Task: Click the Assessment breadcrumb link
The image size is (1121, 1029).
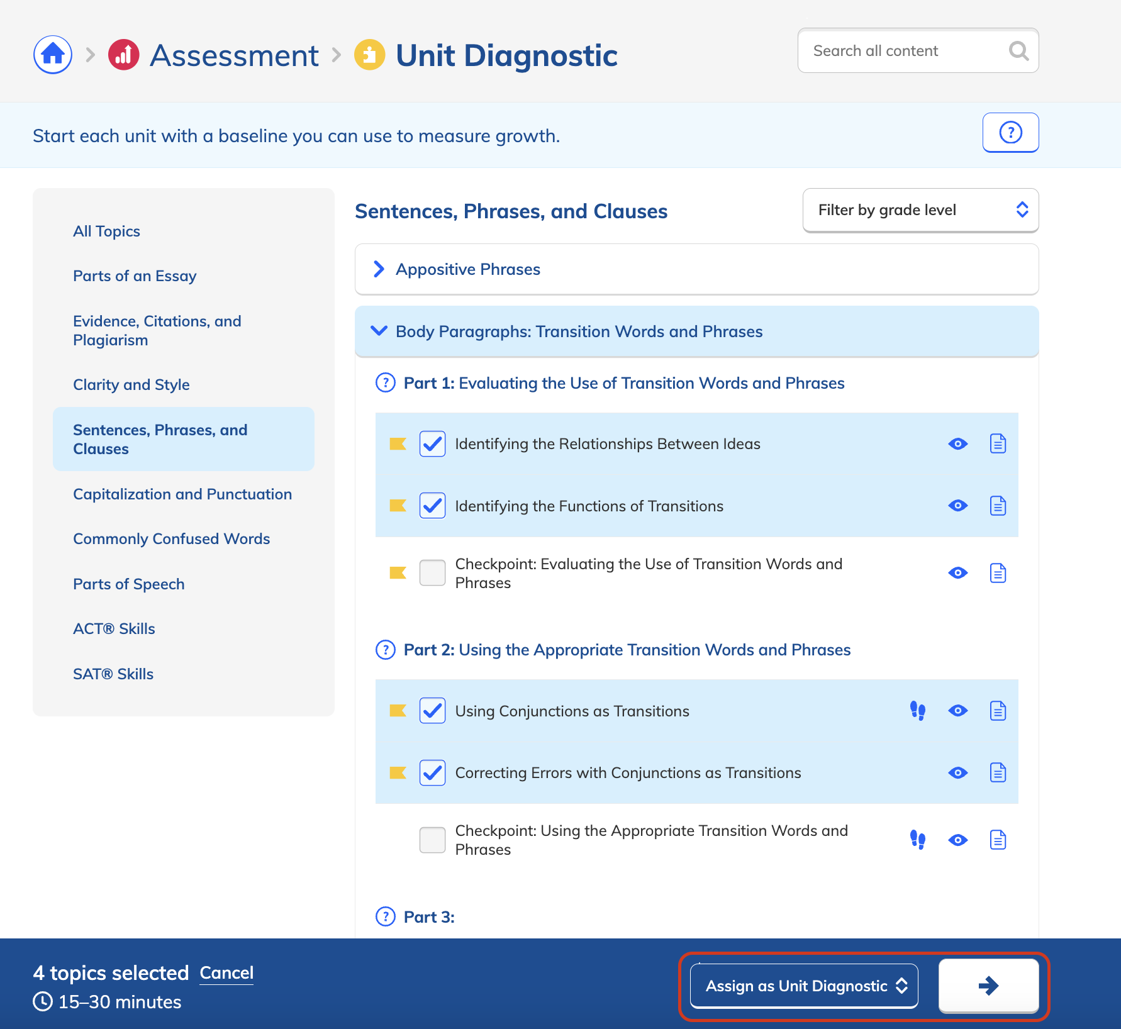Action: click(234, 55)
